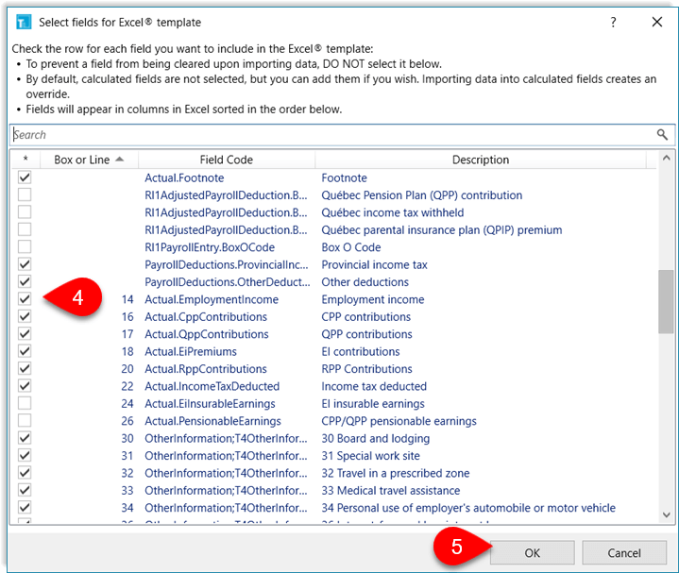Uncheck box 18 EI contributions checkbox
Screen dimensions: 679x573
coord(25,351)
